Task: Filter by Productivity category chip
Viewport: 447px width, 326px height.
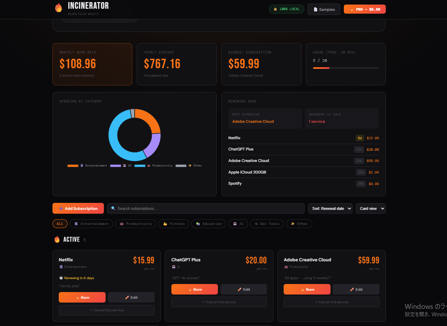Action: [136, 224]
